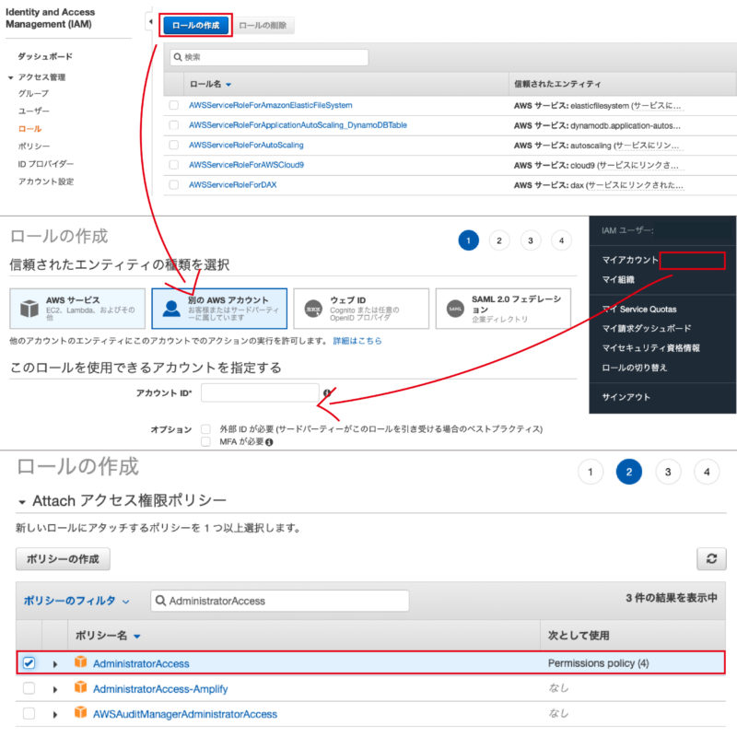Expand the AdministratorAccess-Amplify policy row
Screen dimensions: 737x737
point(55,689)
